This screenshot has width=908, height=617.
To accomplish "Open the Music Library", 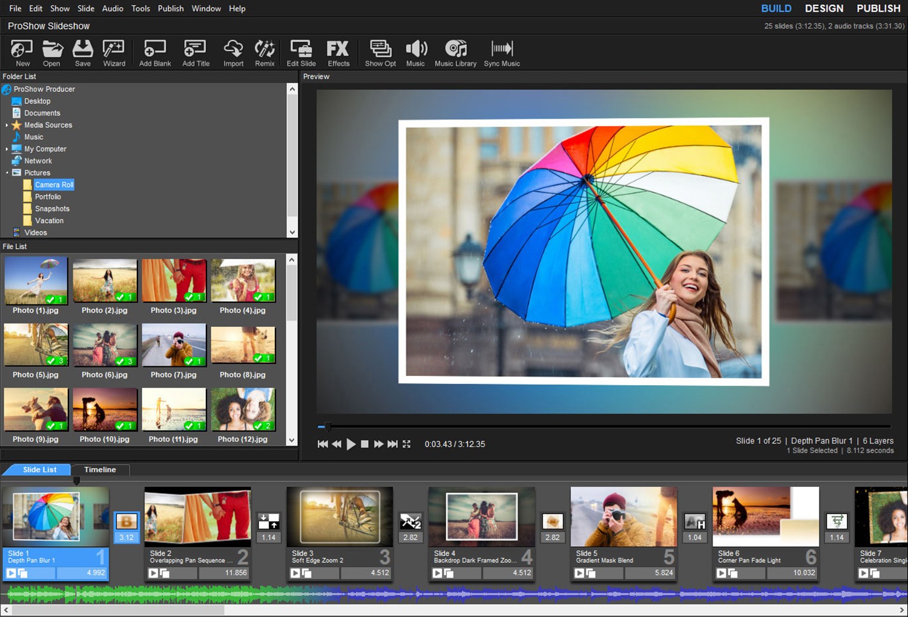I will point(456,52).
